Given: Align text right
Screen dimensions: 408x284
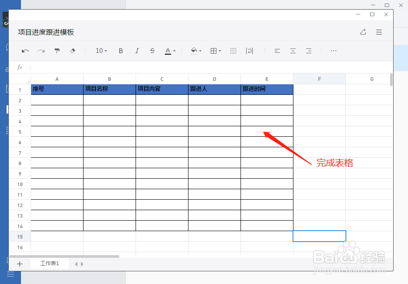Looking at the screenshot, I should [x=309, y=51].
